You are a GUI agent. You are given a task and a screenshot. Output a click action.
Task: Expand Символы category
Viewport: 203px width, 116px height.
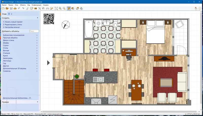(x=20, y=71)
